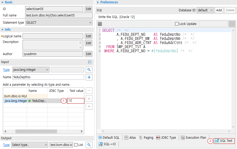Select the java.lang.Integer parameter row
This screenshot has height=149, width=237.
pos(44,101)
